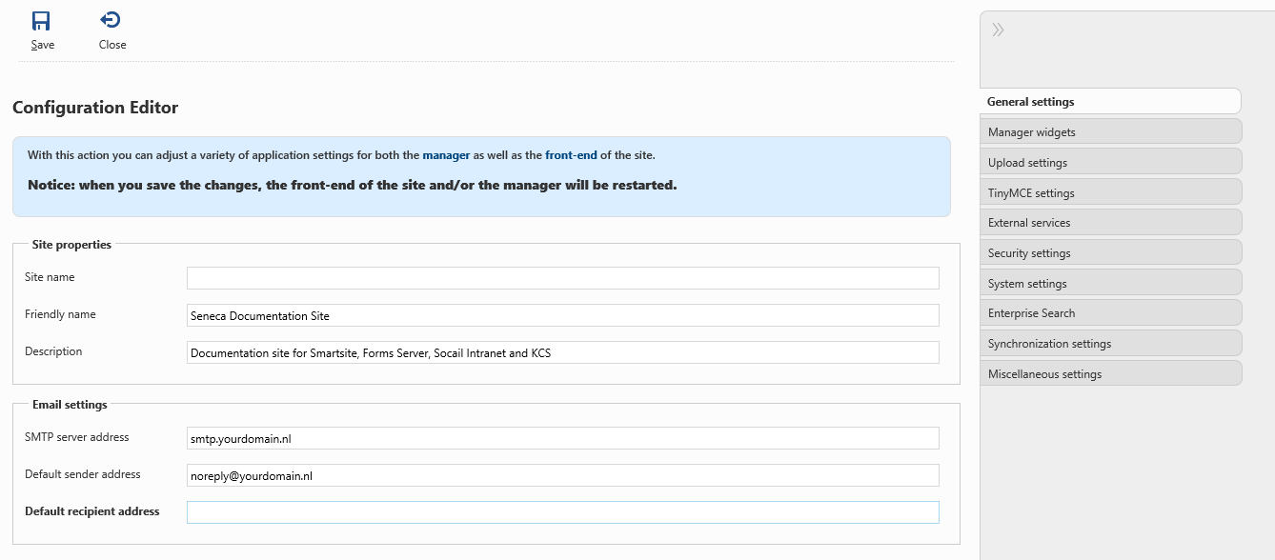The width and height of the screenshot is (1275, 560).
Task: Follow the front-end link in notice
Action: (571, 155)
